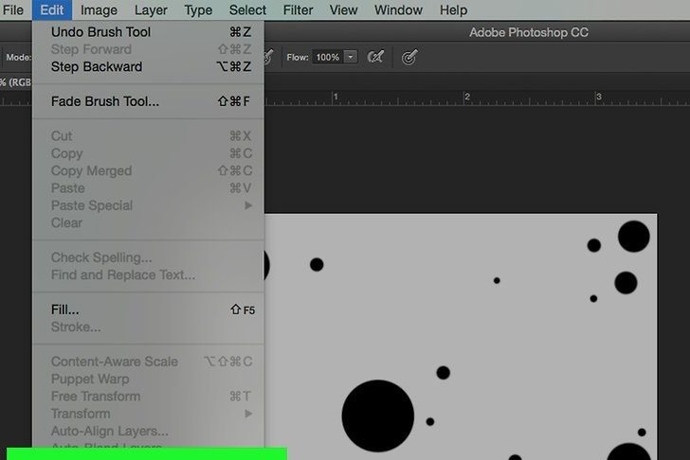Screen dimensions: 690x460
Task: Select Step Backward in the Edit menu
Action: coord(97,66)
